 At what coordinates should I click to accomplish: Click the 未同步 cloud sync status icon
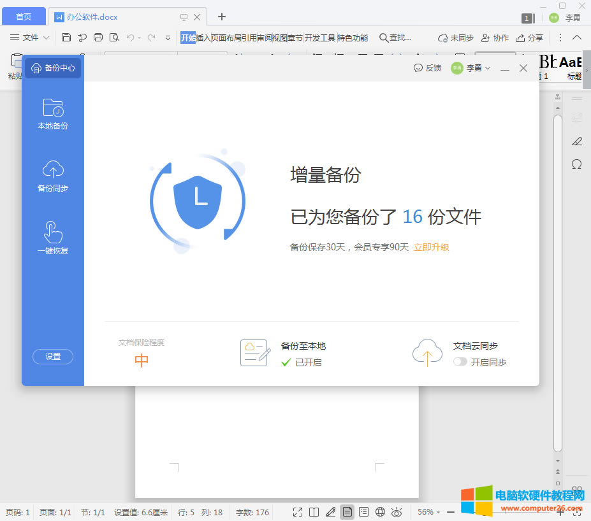click(455, 38)
